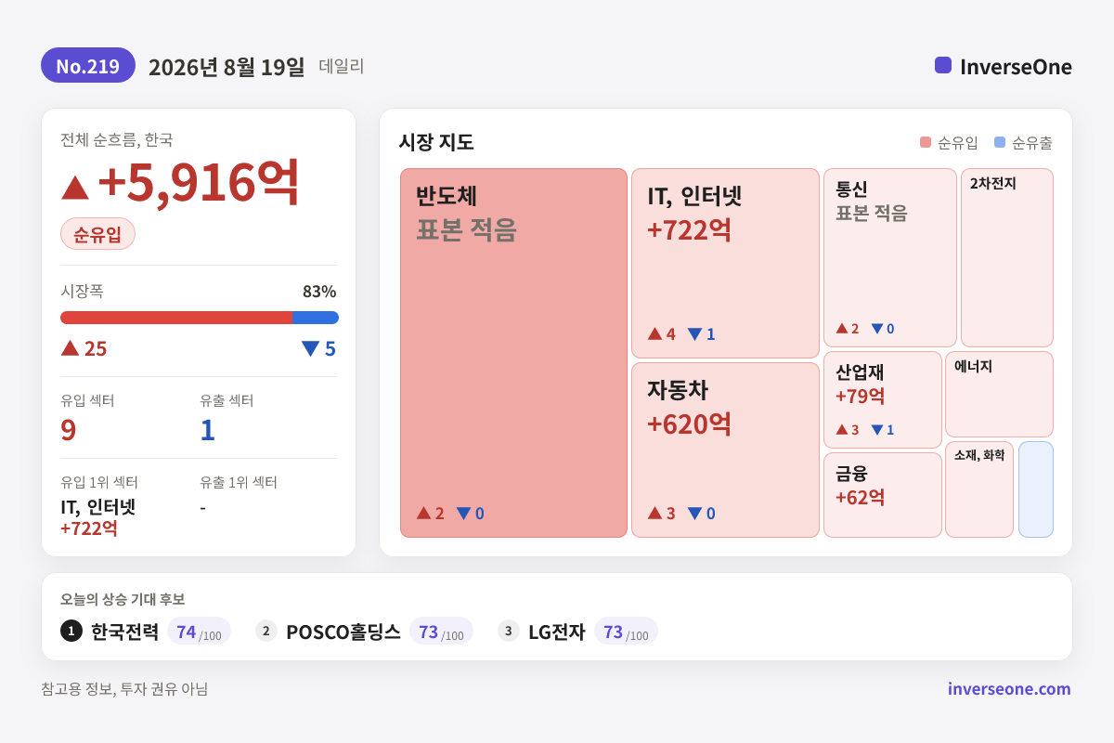
Task: Select the 통신 treemap tile
Action: click(x=890, y=257)
